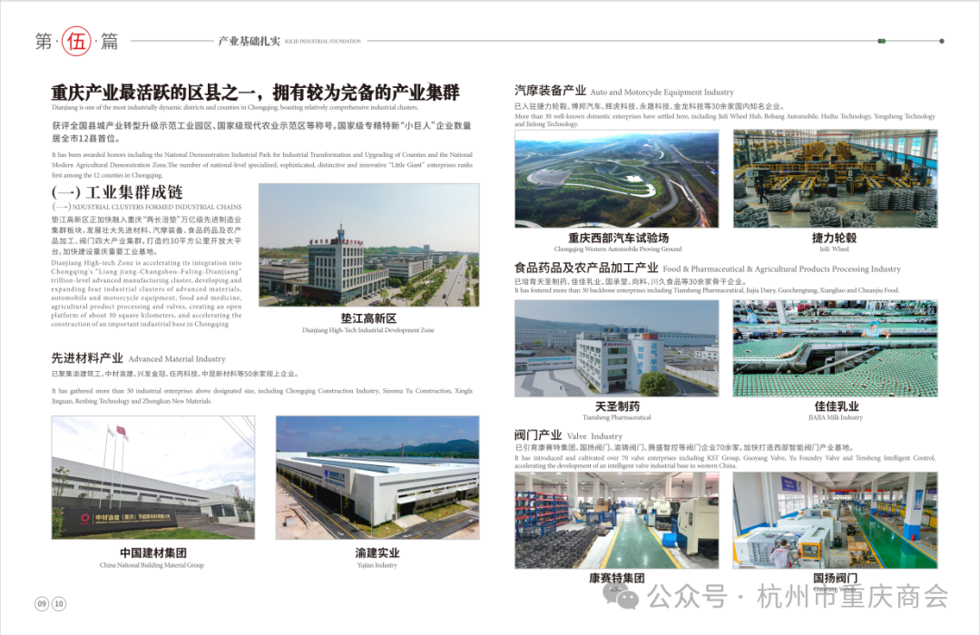The image size is (980, 635).
Task: Select the 国扬阀门 factory floor photo
Action: pyautogui.click(x=836, y=520)
